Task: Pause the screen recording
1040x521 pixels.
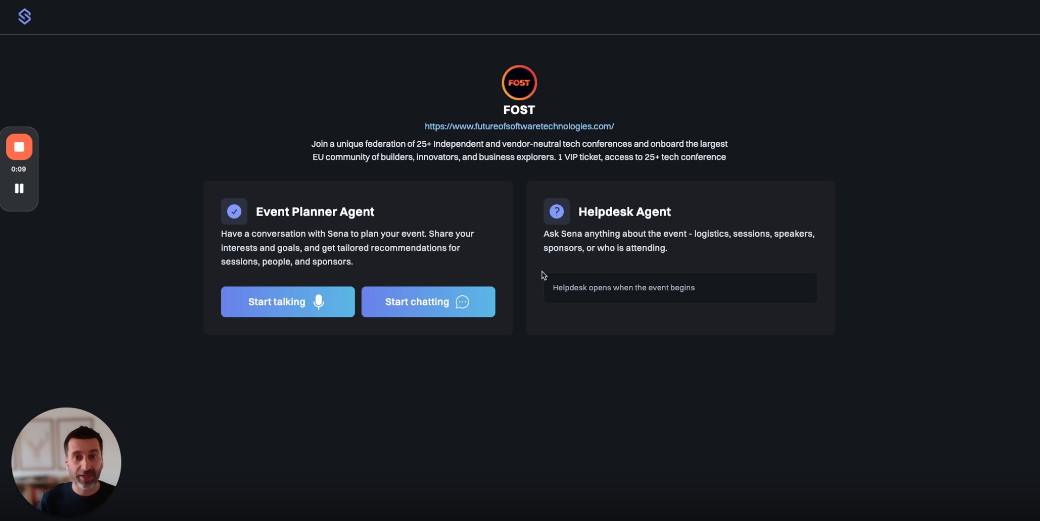Action: [19, 188]
